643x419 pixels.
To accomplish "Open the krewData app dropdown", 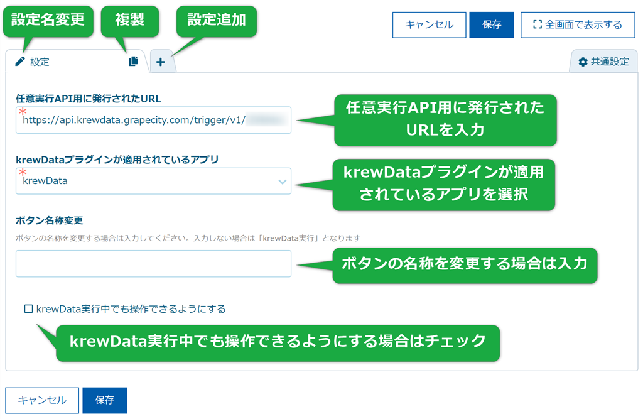I will [x=153, y=180].
